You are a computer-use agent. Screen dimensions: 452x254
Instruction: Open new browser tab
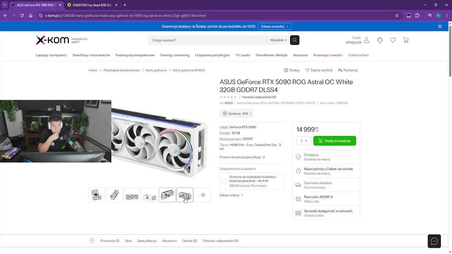pos(125,5)
